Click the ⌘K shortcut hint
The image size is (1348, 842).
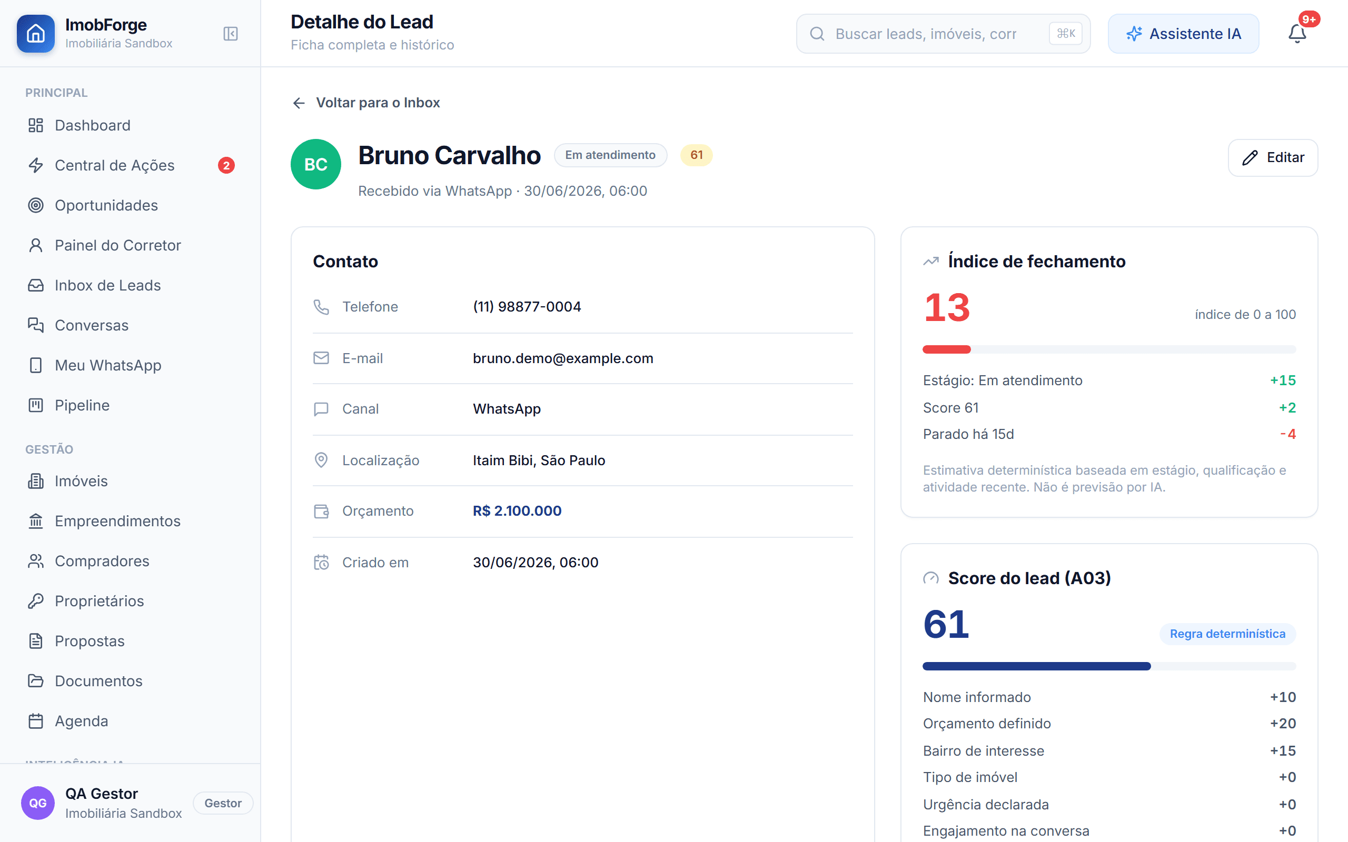[x=1066, y=34]
